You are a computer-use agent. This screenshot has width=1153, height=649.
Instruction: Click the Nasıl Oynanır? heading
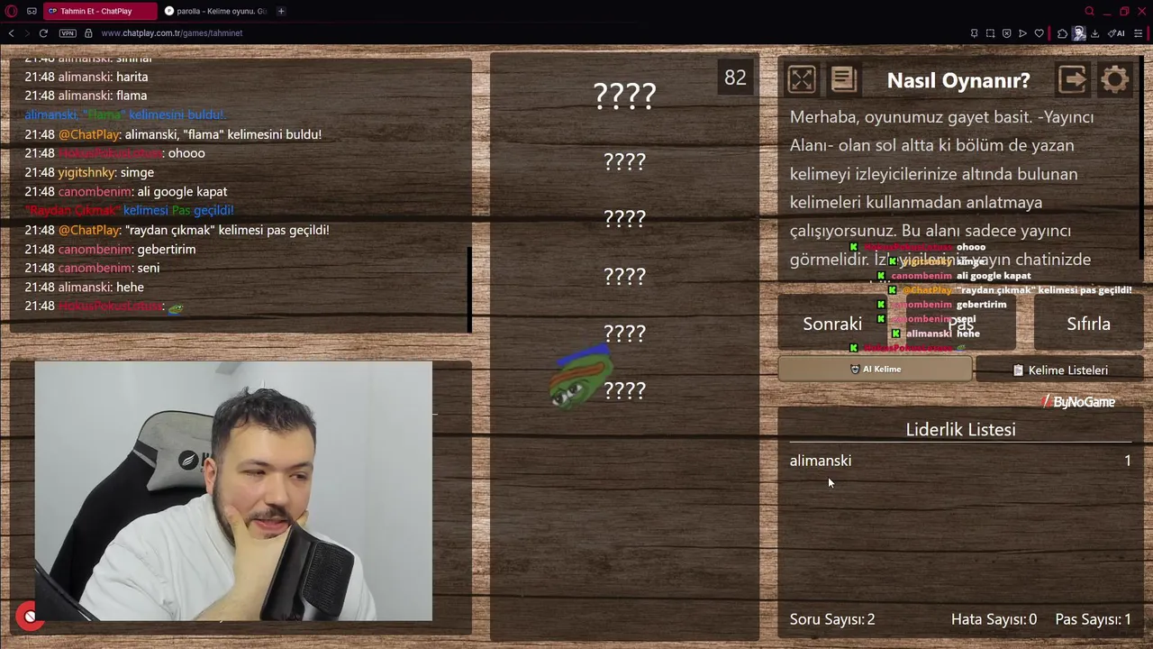(x=958, y=80)
